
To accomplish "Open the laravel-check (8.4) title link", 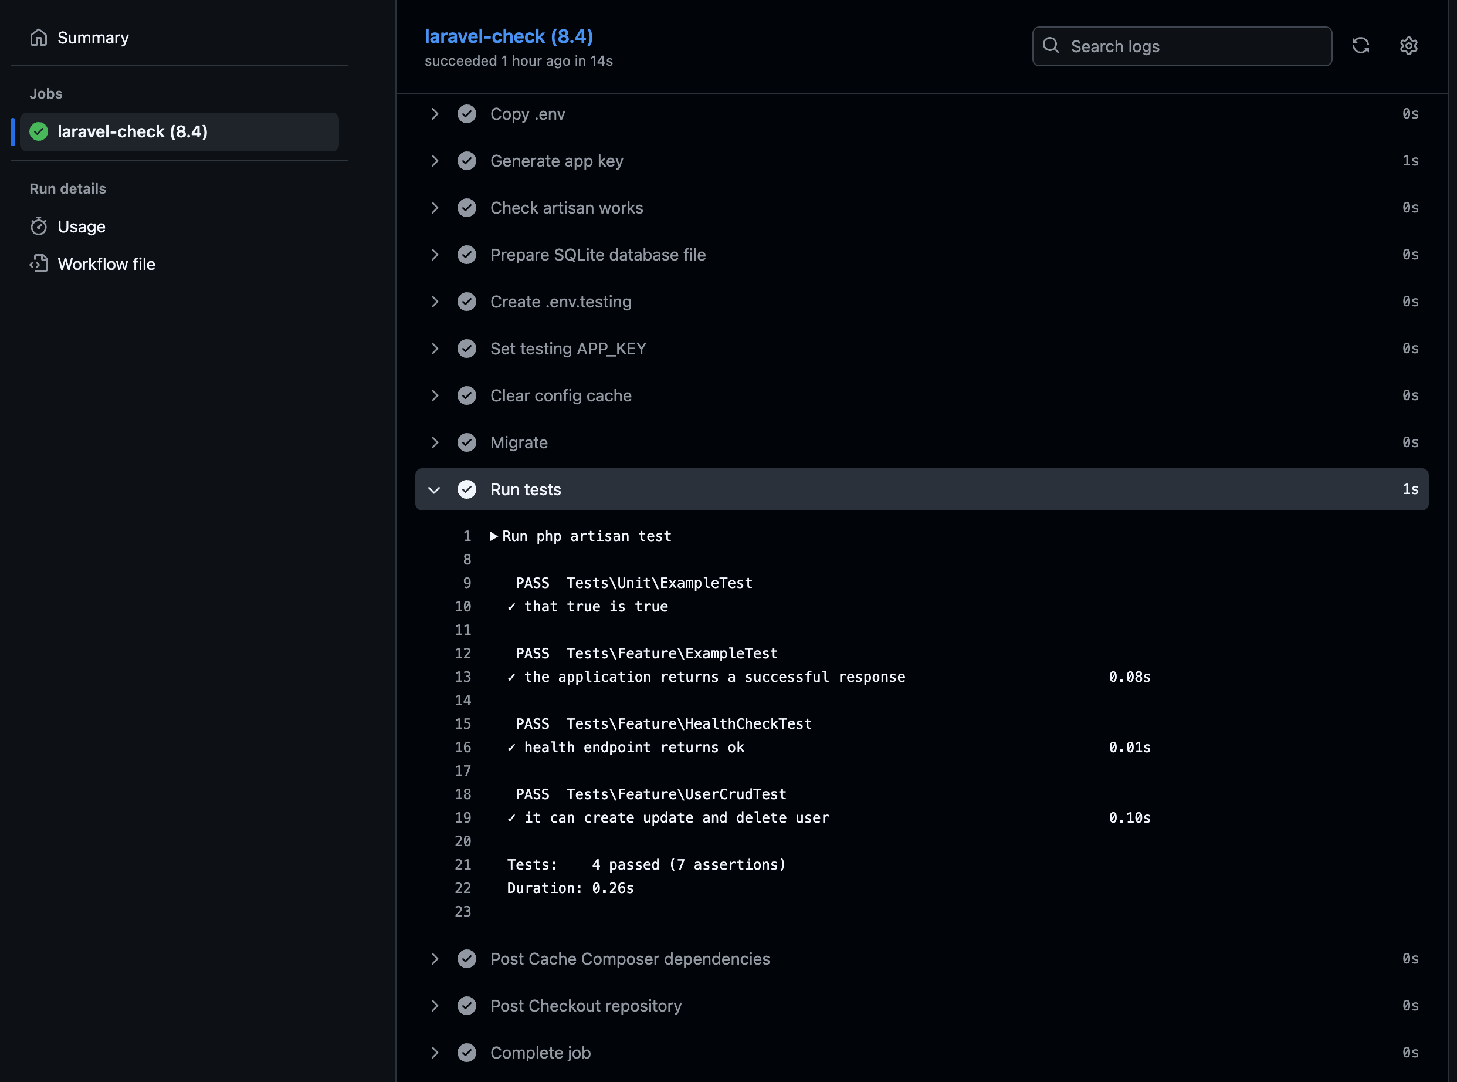I will tap(509, 36).
